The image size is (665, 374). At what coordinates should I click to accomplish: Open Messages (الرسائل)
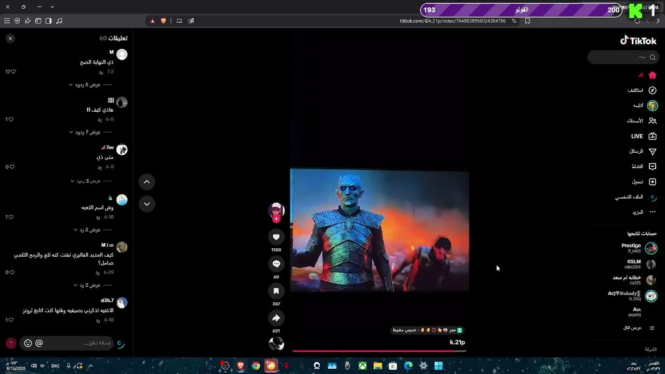[x=643, y=151]
